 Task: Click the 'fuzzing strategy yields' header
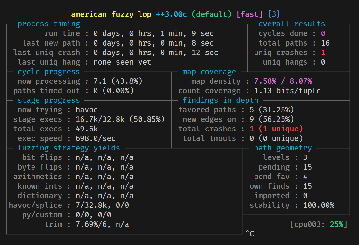[69, 148]
